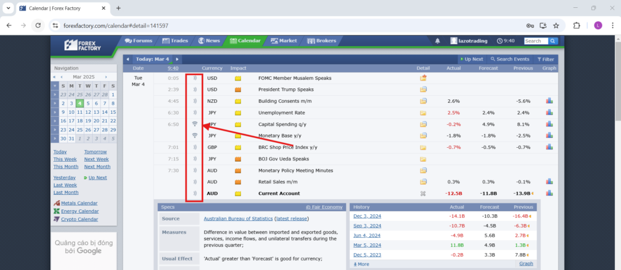Screen dimensions: 621x270
Task: Open graph icon for Current Account row
Action: tap(549, 193)
